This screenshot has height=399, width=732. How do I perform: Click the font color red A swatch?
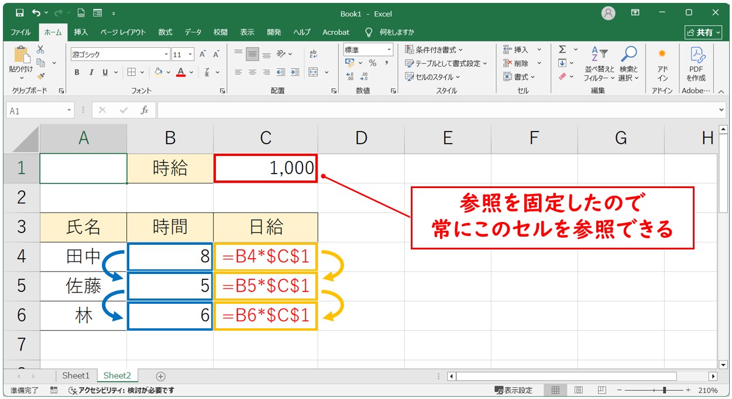pos(181,72)
